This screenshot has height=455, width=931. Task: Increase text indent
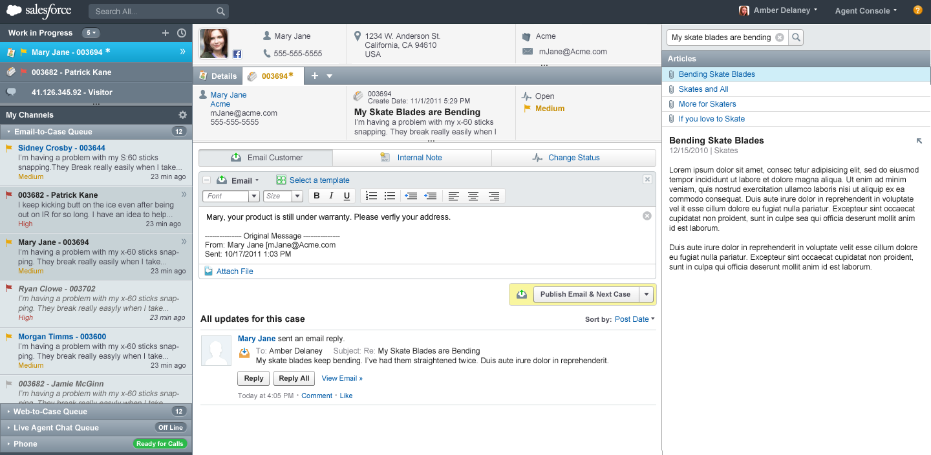point(431,196)
